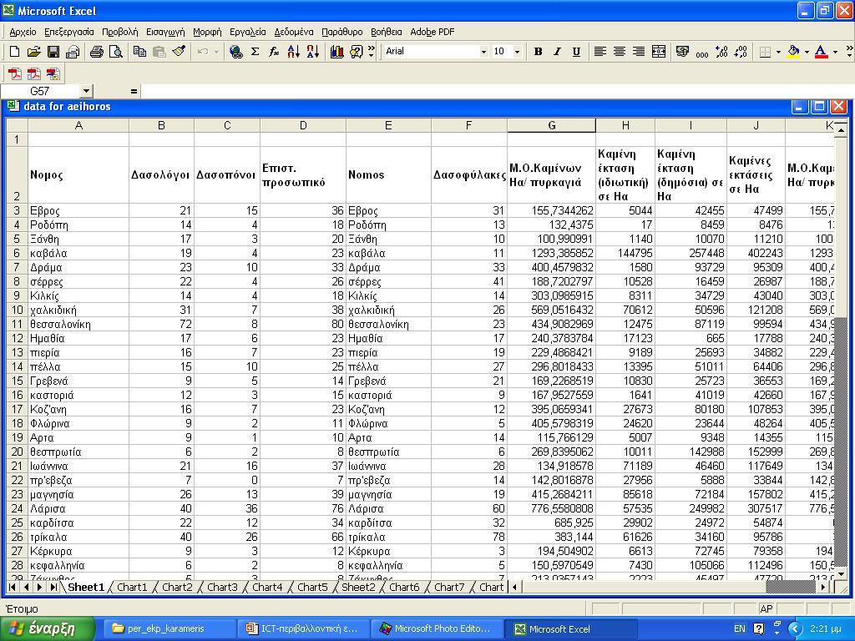Open the font size dropdown
This screenshot has width=855, height=641.
[517, 52]
